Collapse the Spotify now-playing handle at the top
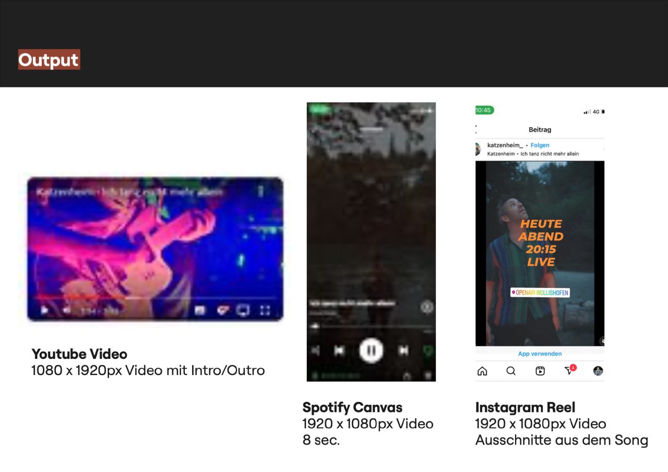The image size is (668, 472). pos(372,128)
